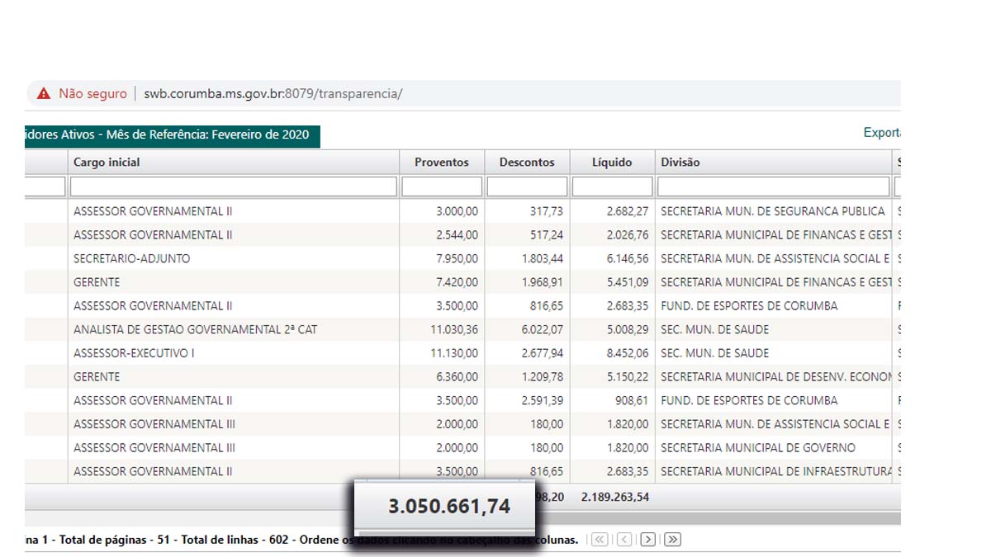Click the Descontos filter input
The image size is (991, 557).
(527, 186)
